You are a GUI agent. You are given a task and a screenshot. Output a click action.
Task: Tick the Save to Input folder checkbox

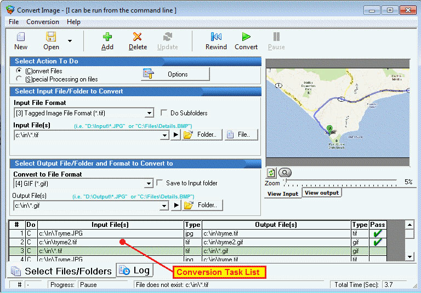pos(160,183)
